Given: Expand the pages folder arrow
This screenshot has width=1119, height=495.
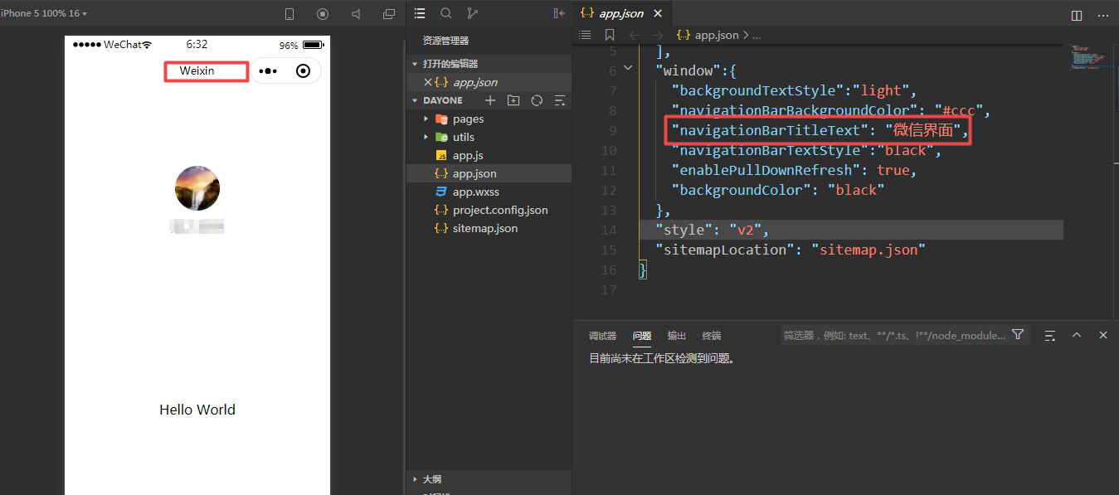Looking at the screenshot, I should [x=426, y=119].
